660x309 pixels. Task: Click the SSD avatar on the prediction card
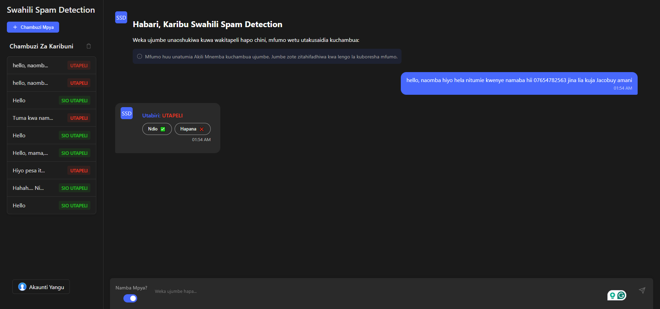(x=126, y=113)
